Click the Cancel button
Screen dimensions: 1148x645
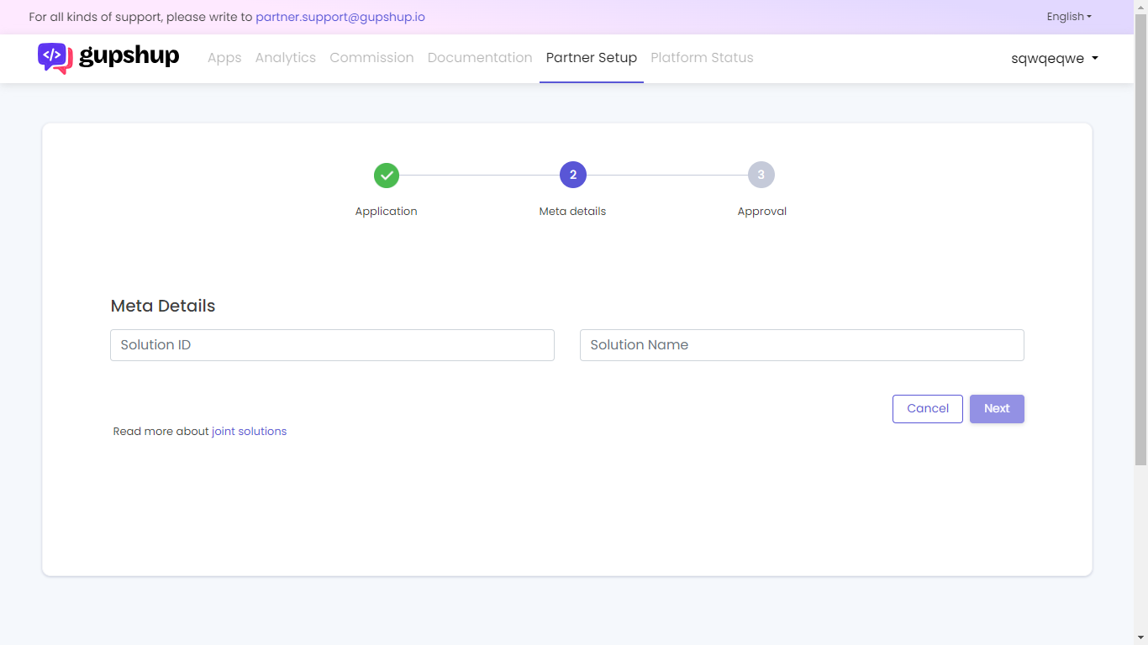[x=927, y=408]
